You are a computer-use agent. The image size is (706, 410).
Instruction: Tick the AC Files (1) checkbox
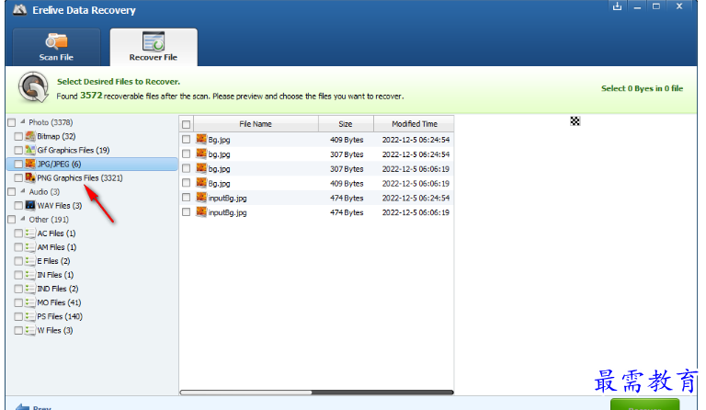[18, 233]
